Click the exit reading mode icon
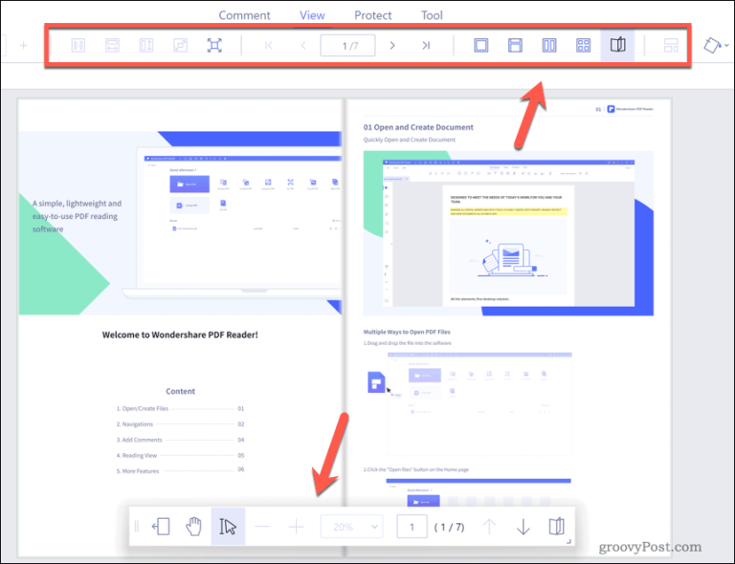The image size is (735, 564). point(161,527)
